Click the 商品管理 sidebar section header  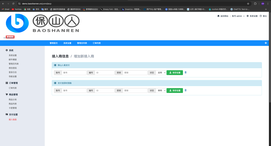[x=12, y=95]
